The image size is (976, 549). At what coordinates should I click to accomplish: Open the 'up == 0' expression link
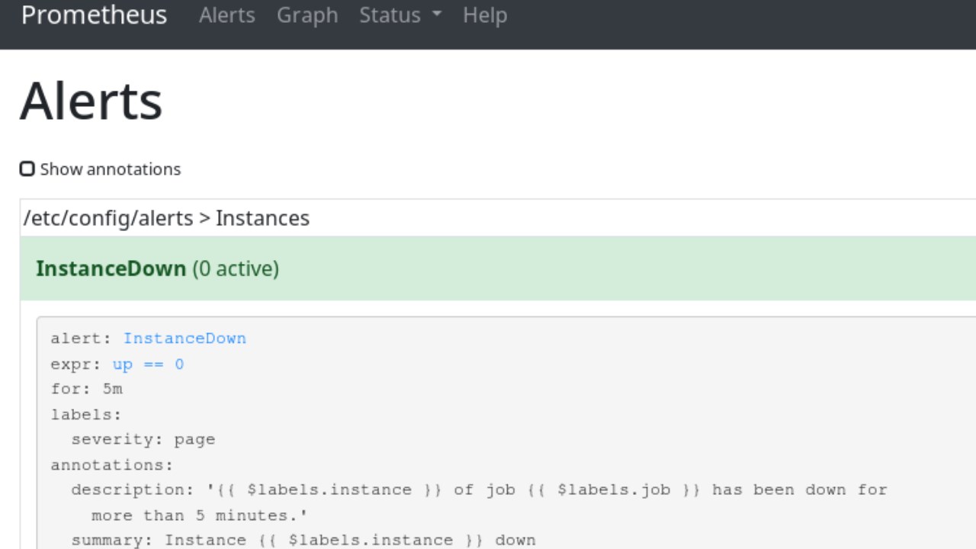[x=148, y=364]
